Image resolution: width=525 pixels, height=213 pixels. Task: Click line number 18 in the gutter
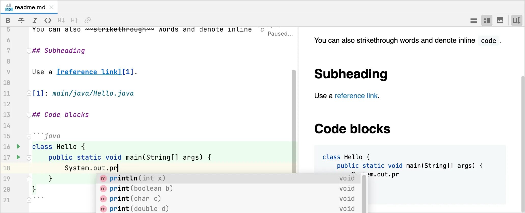pyautogui.click(x=7, y=168)
